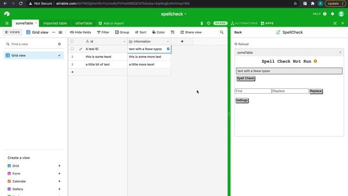
Task: Open the browser extensions puzzle icon
Action: (x=313, y=4)
